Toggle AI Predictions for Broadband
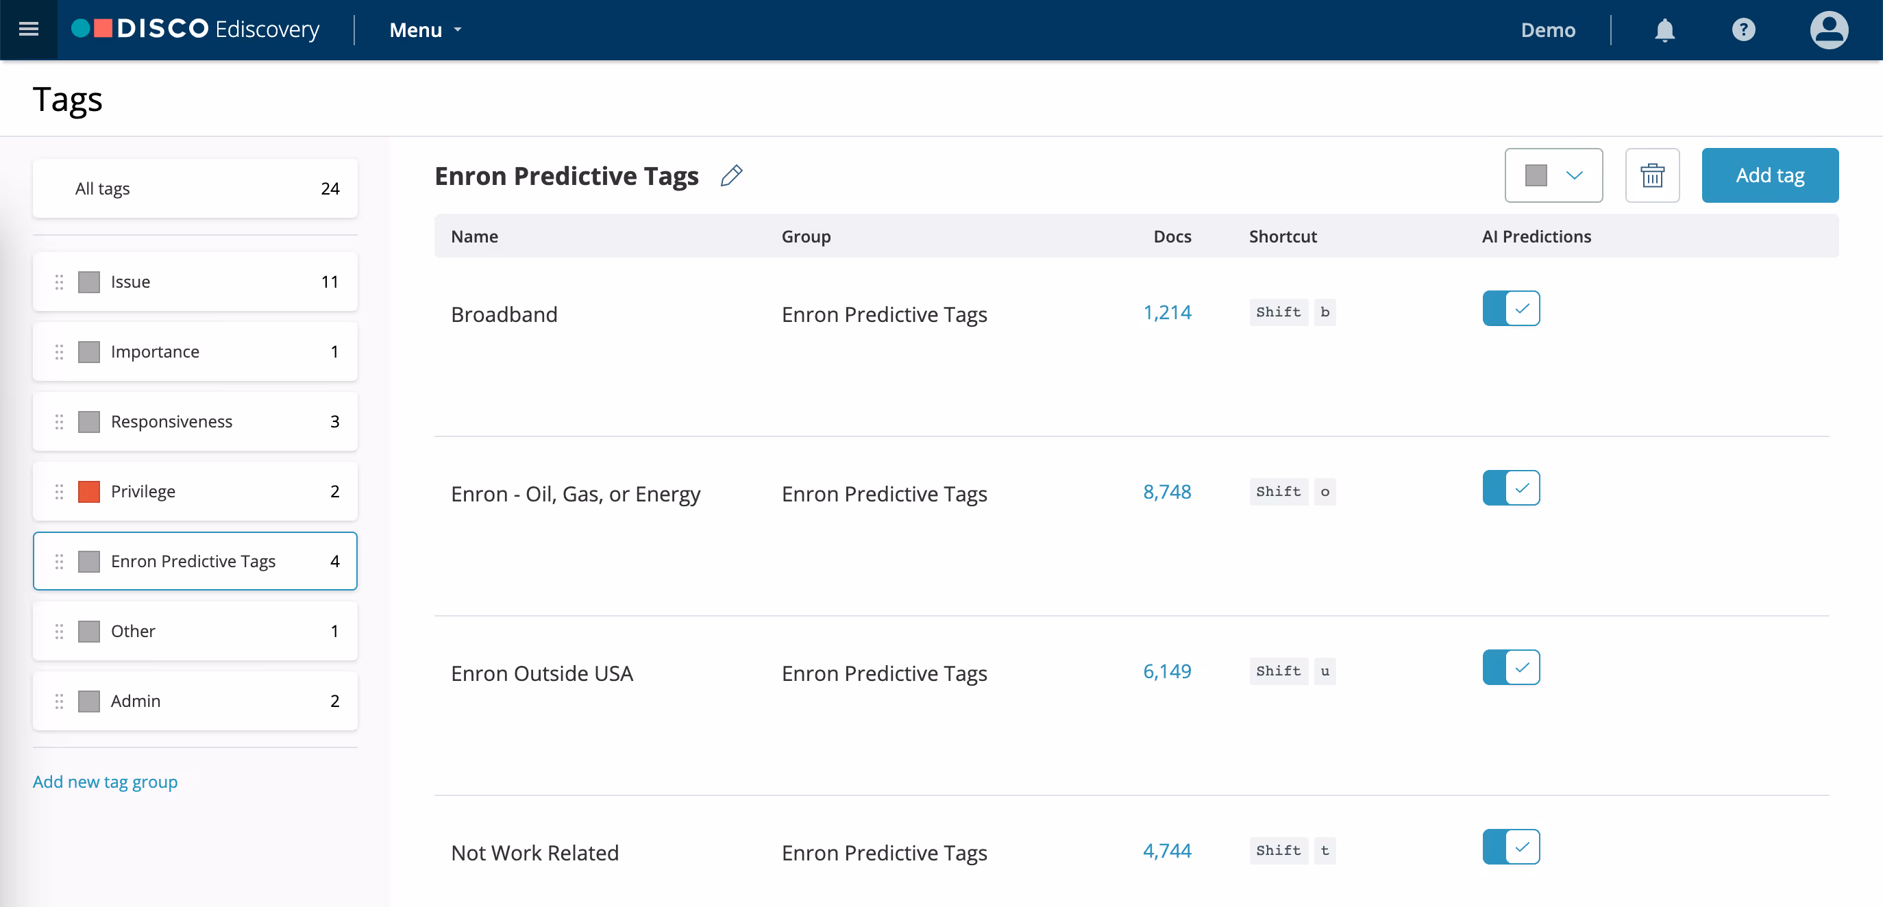 click(1511, 308)
